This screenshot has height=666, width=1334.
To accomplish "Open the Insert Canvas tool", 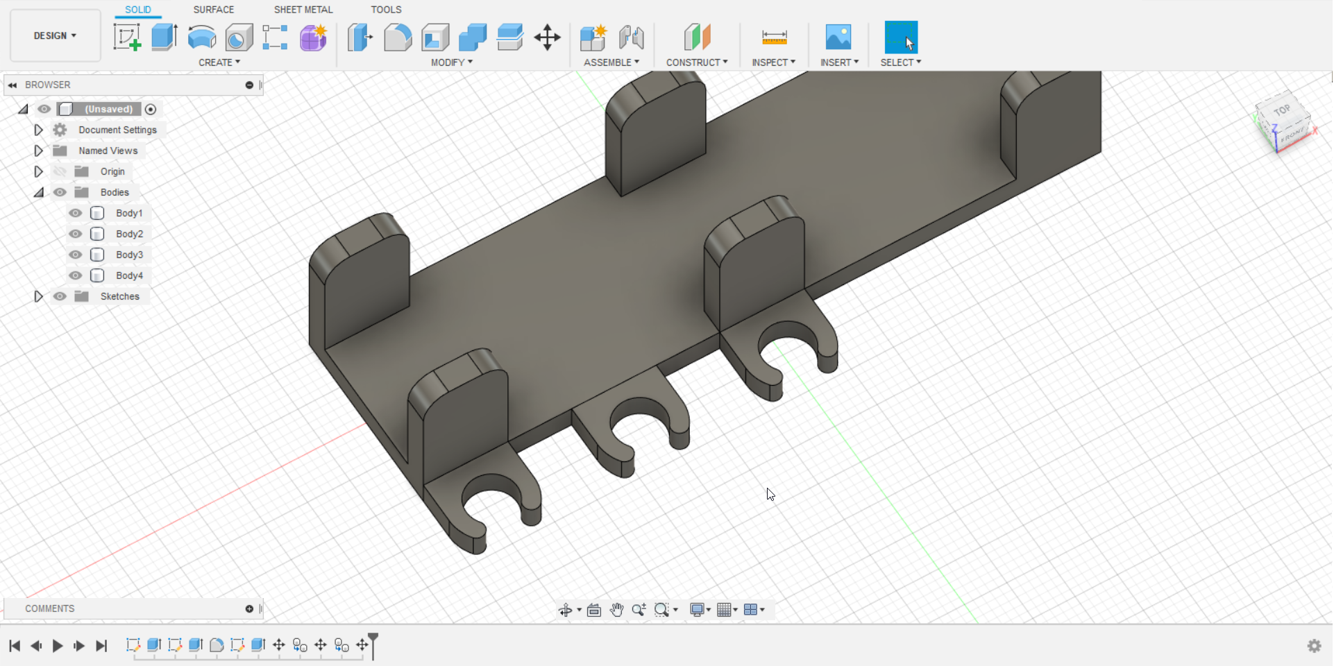I will click(839, 37).
